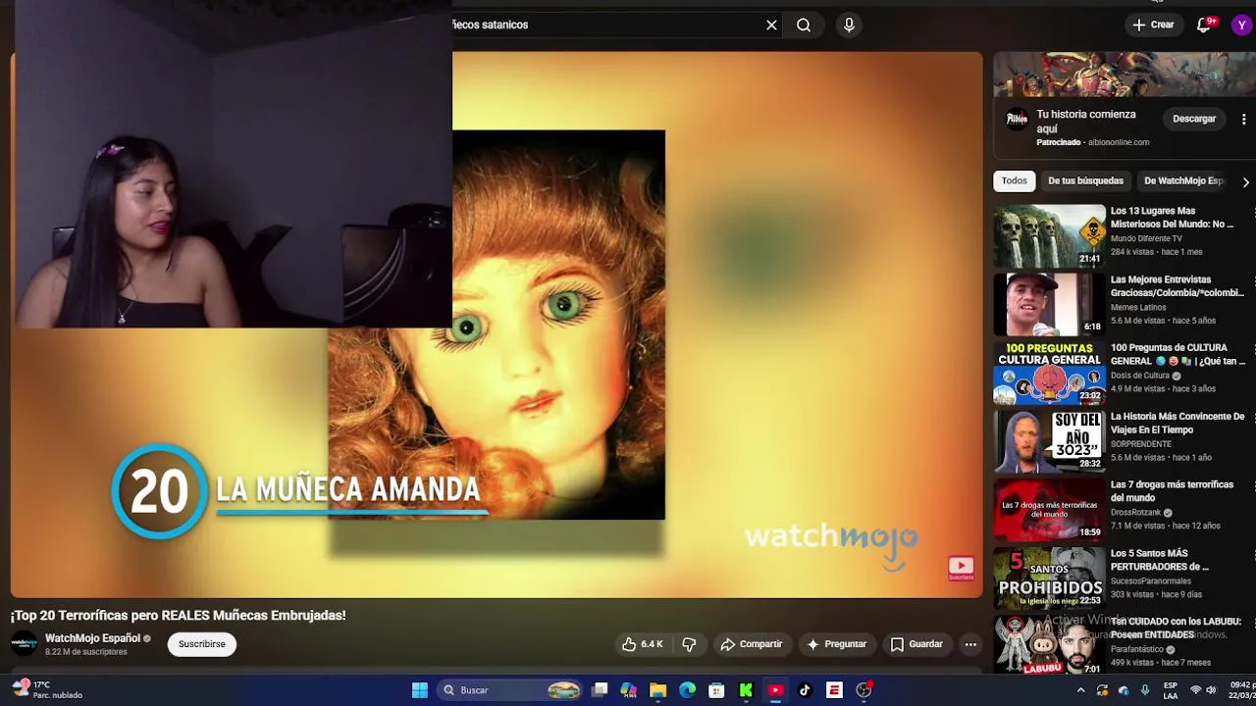Switch to the YouTube app in taskbar
This screenshot has width=1256, height=706.
[x=775, y=690]
